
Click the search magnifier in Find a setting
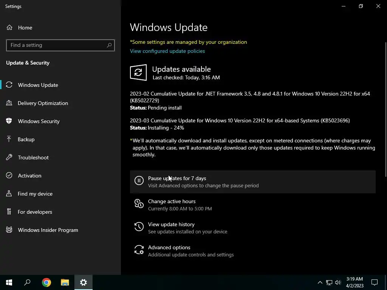tap(109, 45)
